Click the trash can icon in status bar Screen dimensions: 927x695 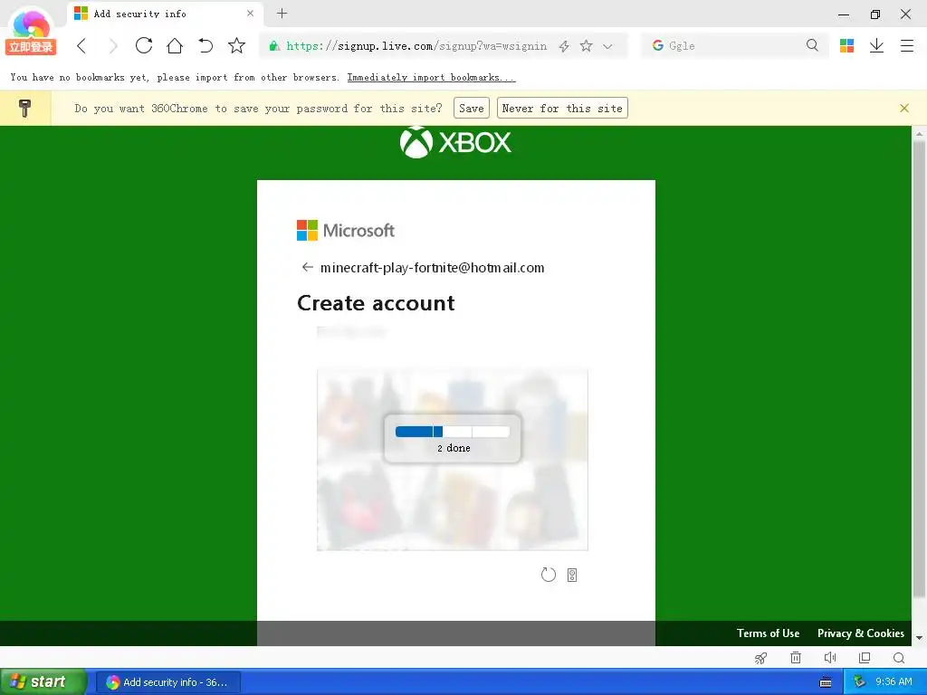[796, 657]
